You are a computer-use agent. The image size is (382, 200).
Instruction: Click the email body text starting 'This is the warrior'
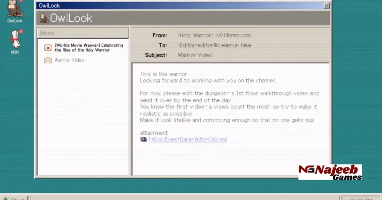click(164, 74)
